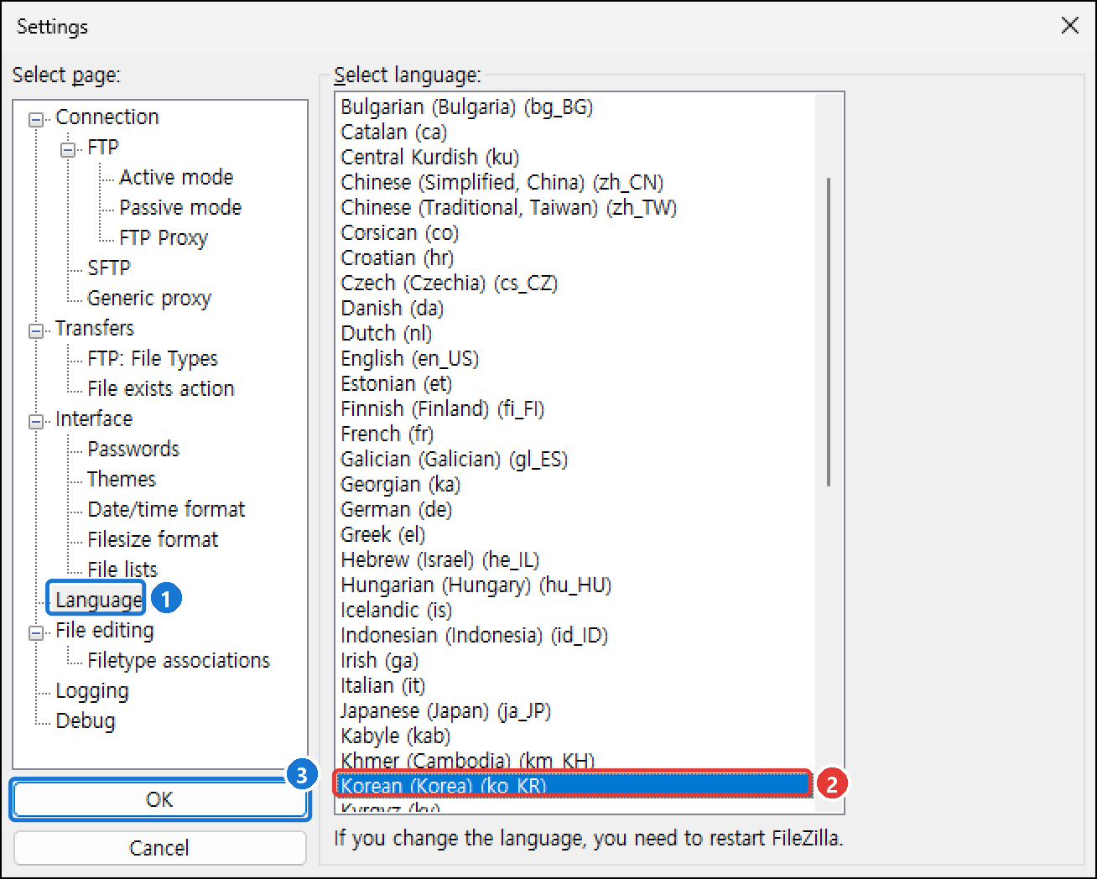This screenshot has width=1097, height=879.
Task: Collapse the Interface tree node
Action: pos(36,422)
